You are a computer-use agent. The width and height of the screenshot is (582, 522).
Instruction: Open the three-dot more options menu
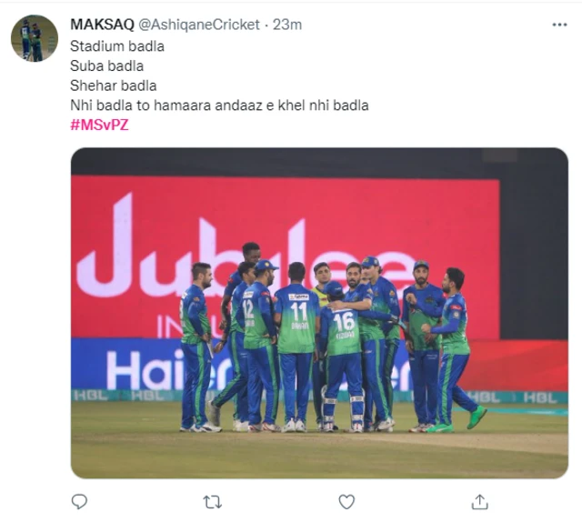[x=559, y=25]
